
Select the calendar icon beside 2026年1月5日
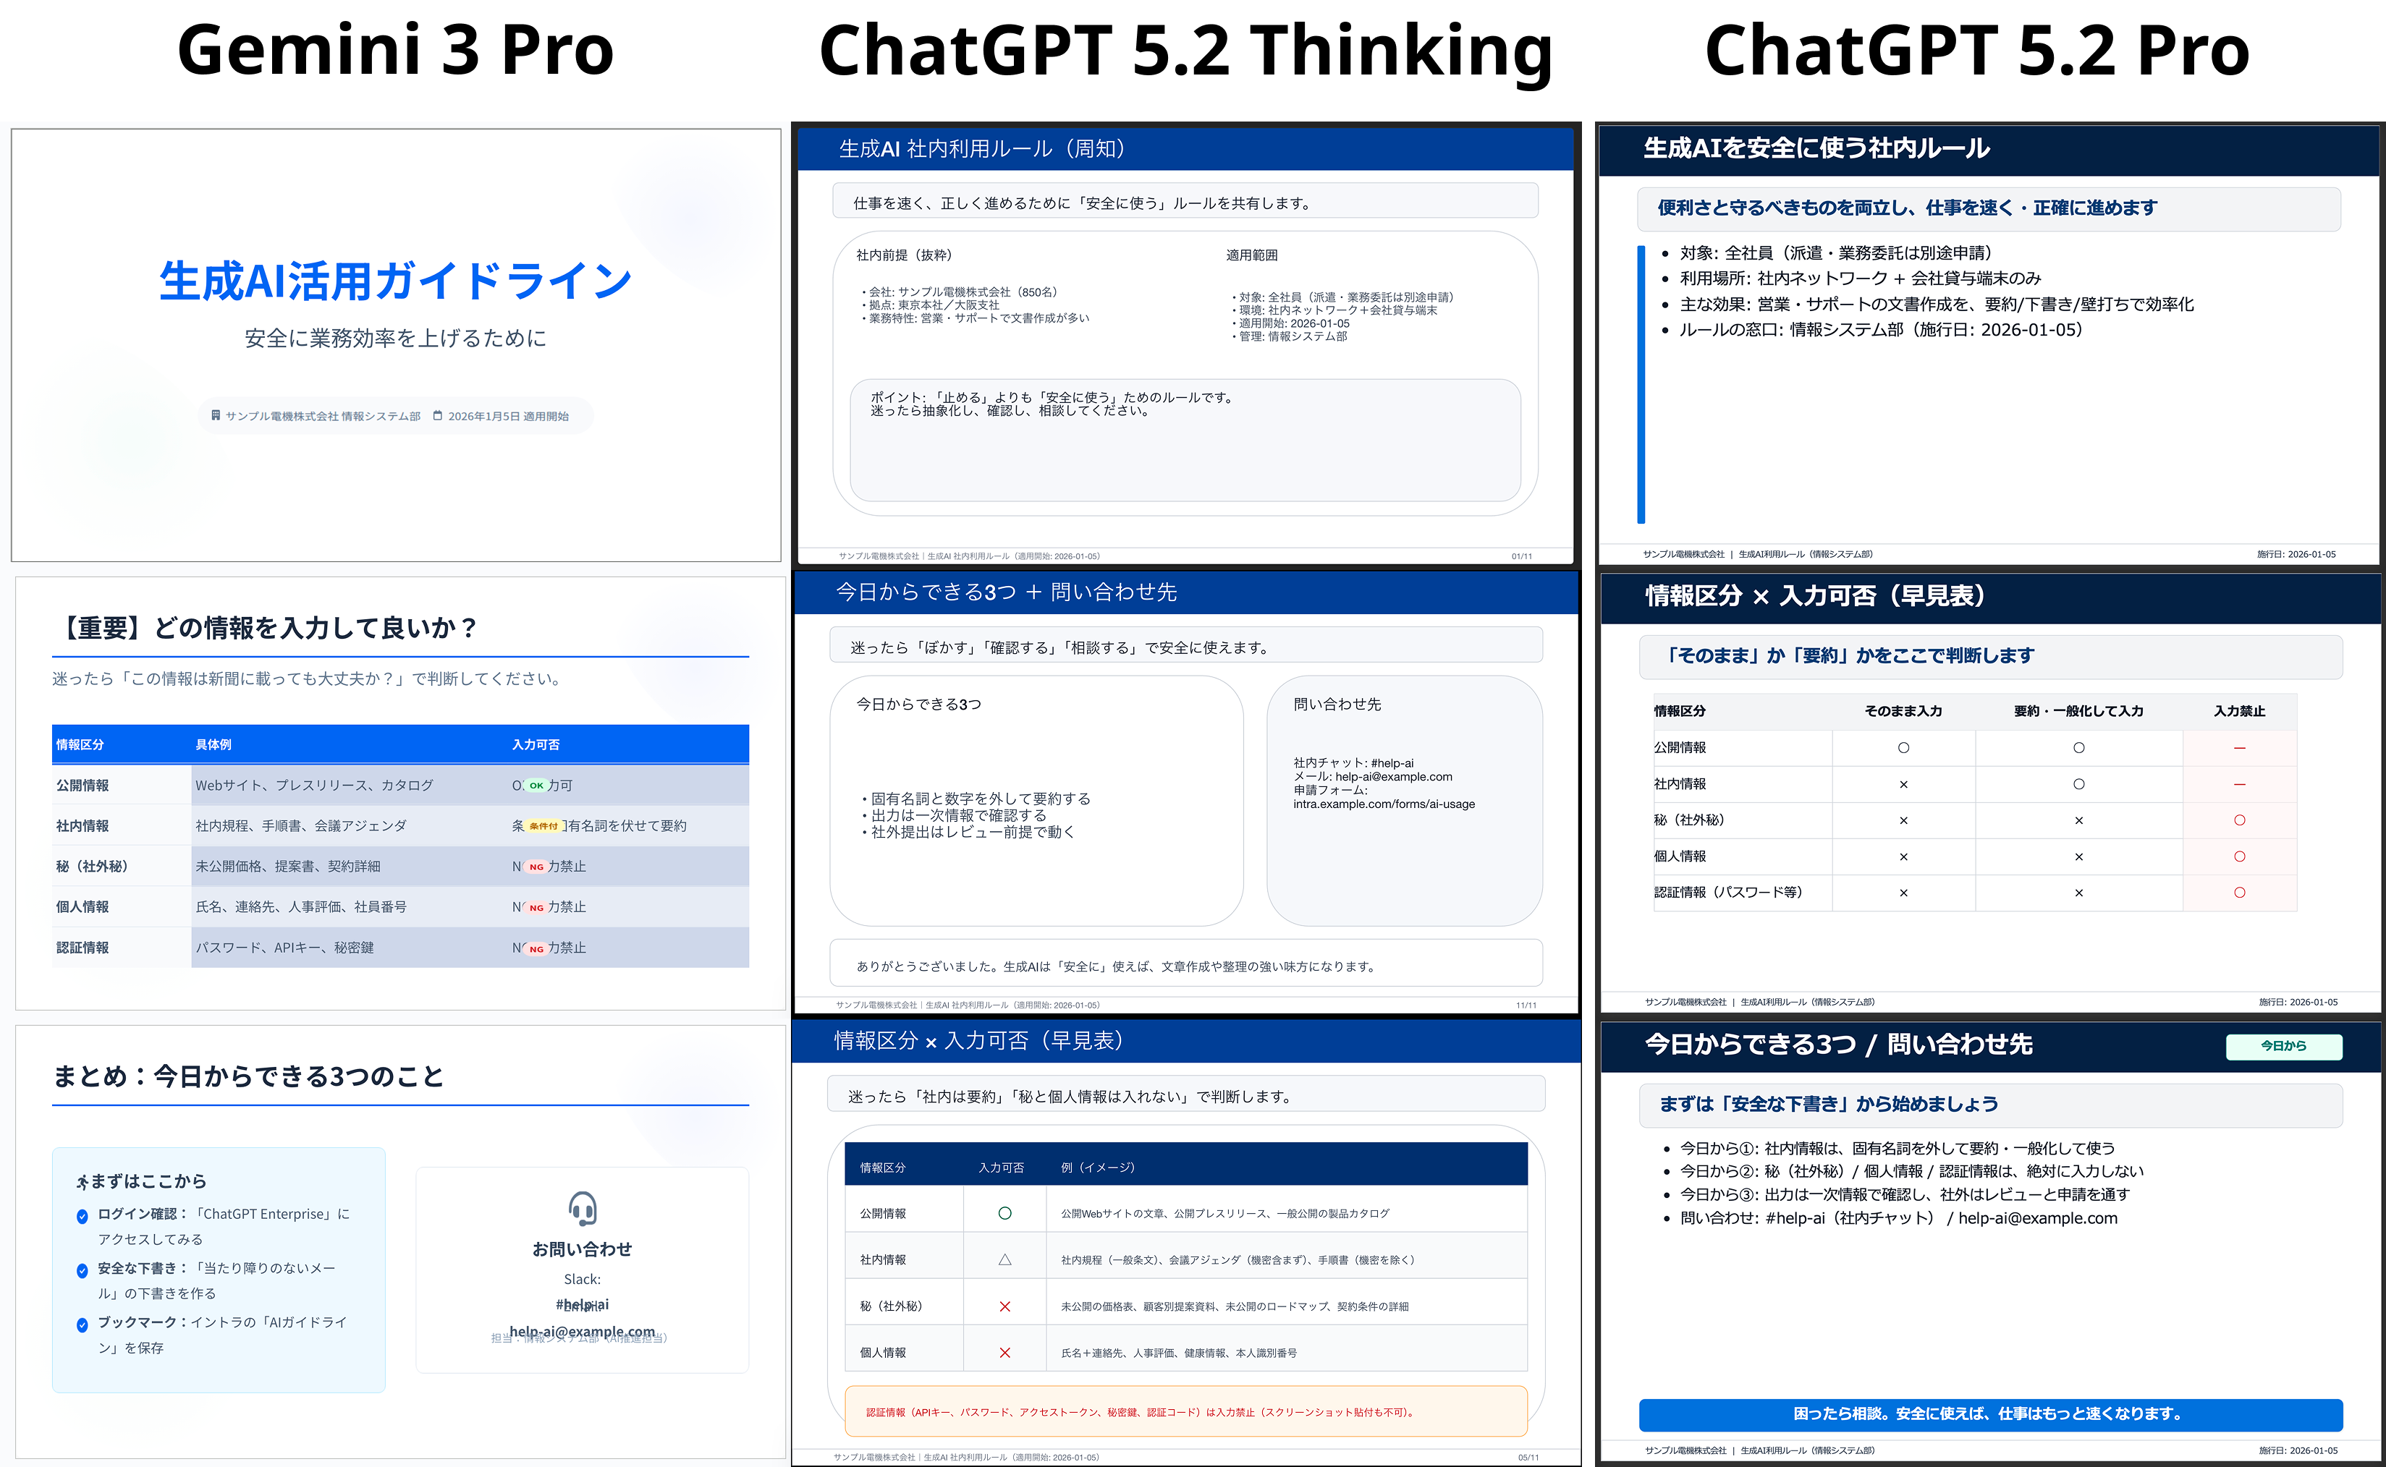click(437, 416)
